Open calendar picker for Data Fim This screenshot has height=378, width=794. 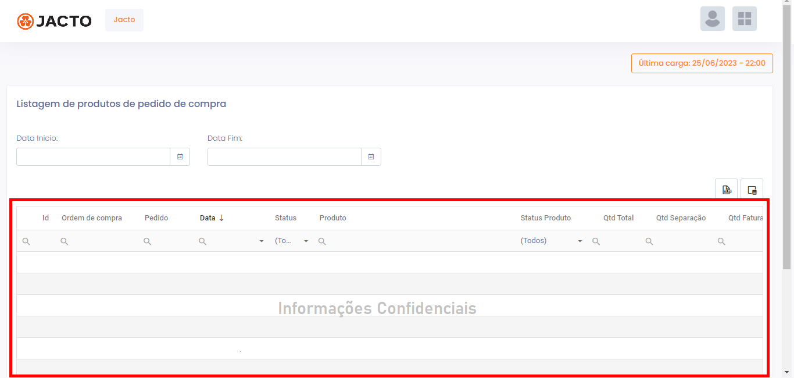click(x=371, y=157)
